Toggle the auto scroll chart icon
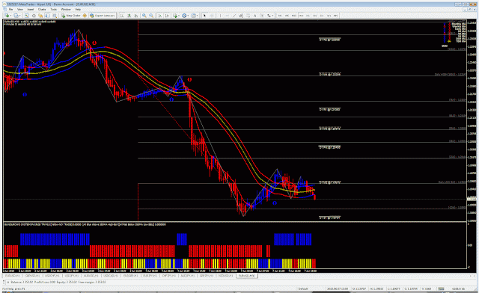Image resolution: width=479 pixels, height=293 pixels. coord(159,16)
